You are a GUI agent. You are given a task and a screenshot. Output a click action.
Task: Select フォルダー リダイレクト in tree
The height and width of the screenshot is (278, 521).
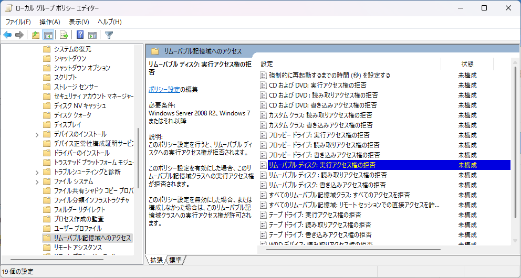pyautogui.click(x=79, y=210)
